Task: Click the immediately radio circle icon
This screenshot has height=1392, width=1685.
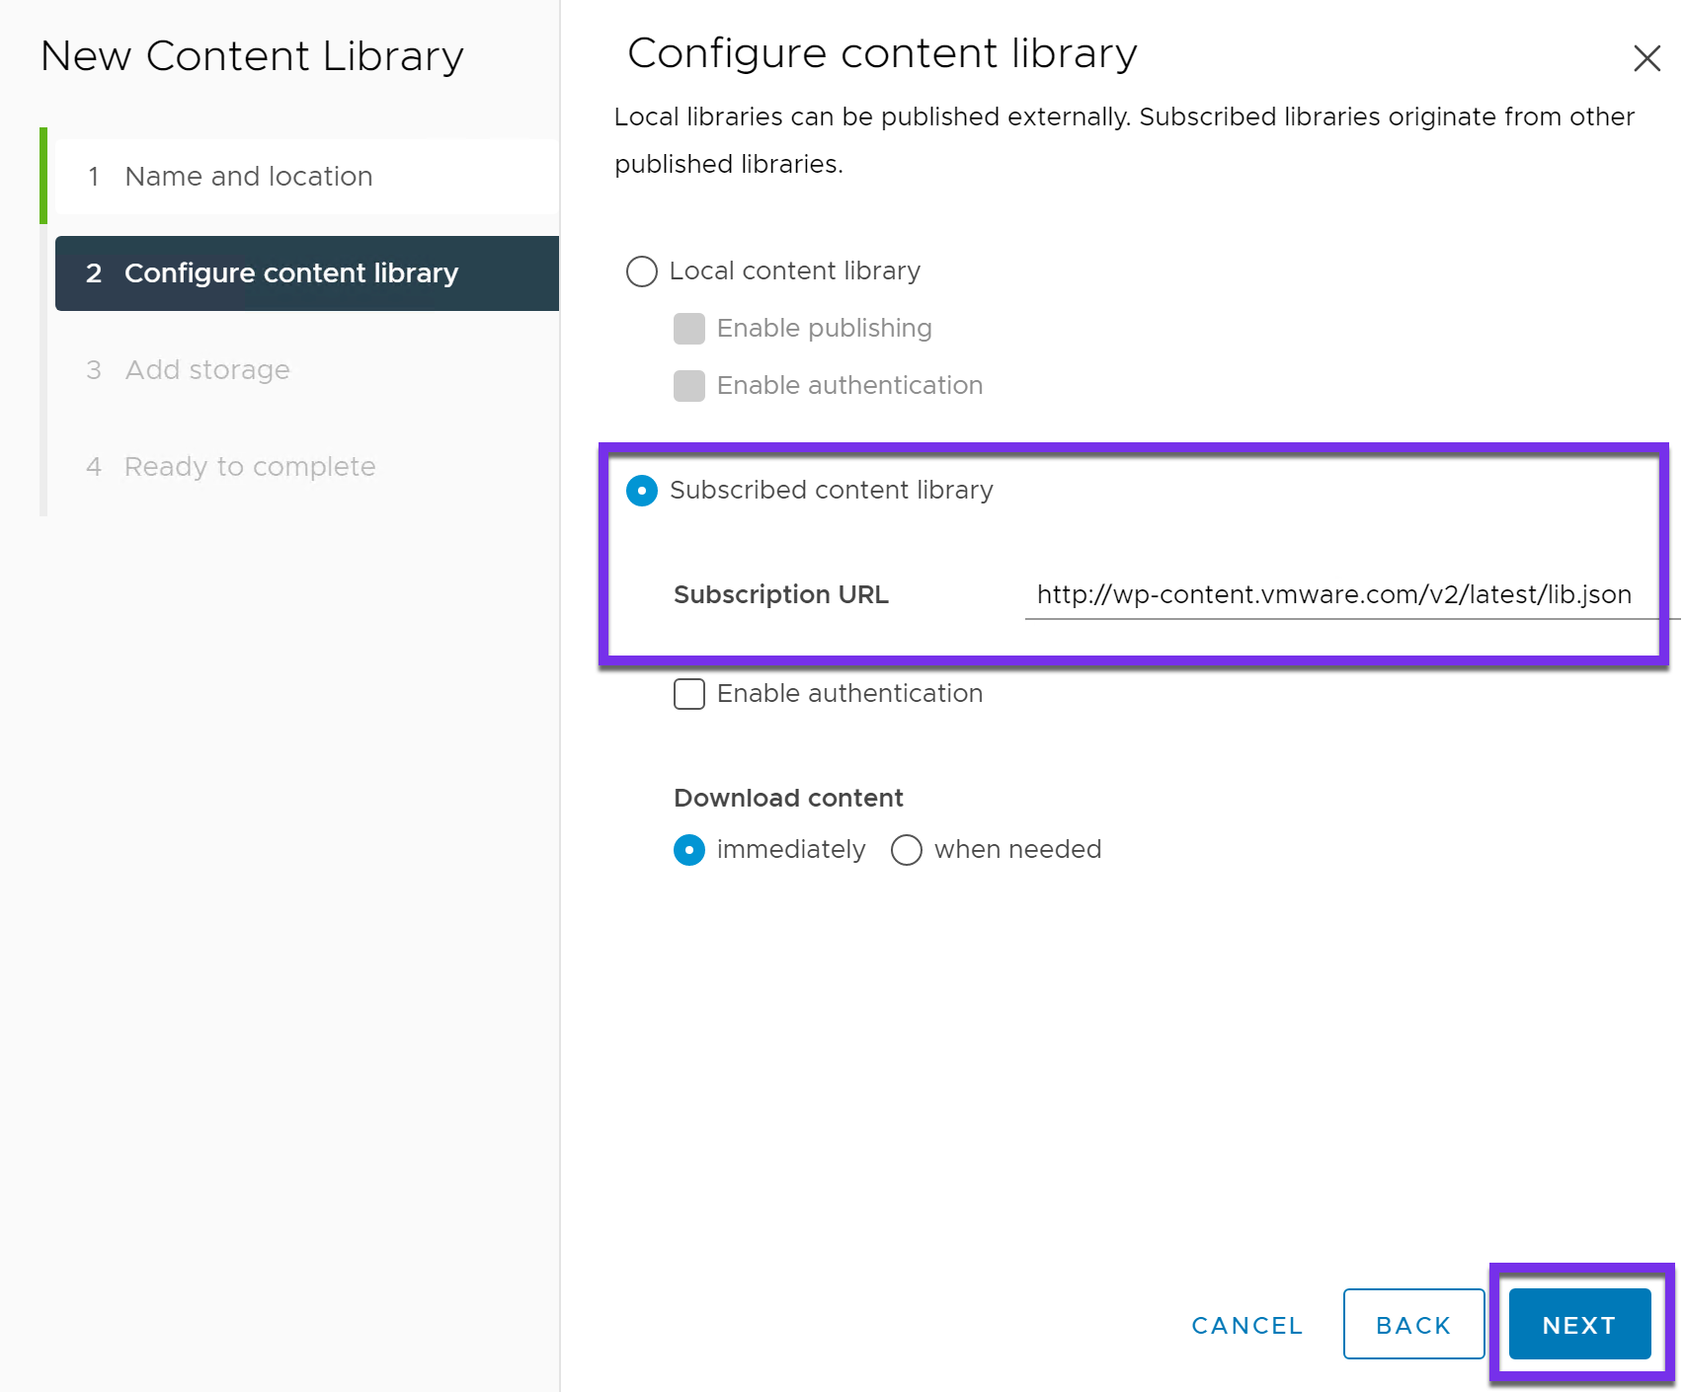Action: 688,849
